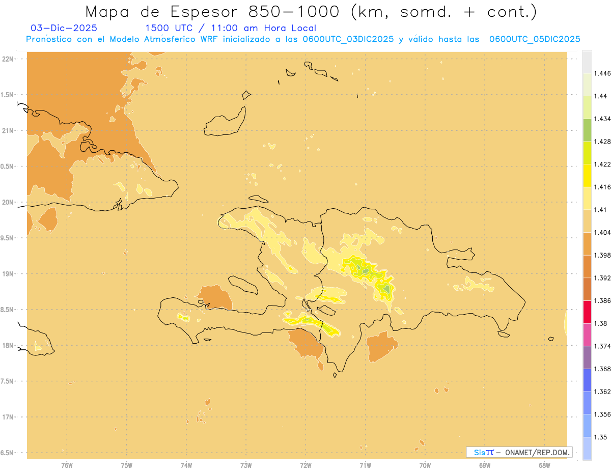611x472 pixels.
Task: Click the colorbar value 1.356
Action: (x=602, y=414)
